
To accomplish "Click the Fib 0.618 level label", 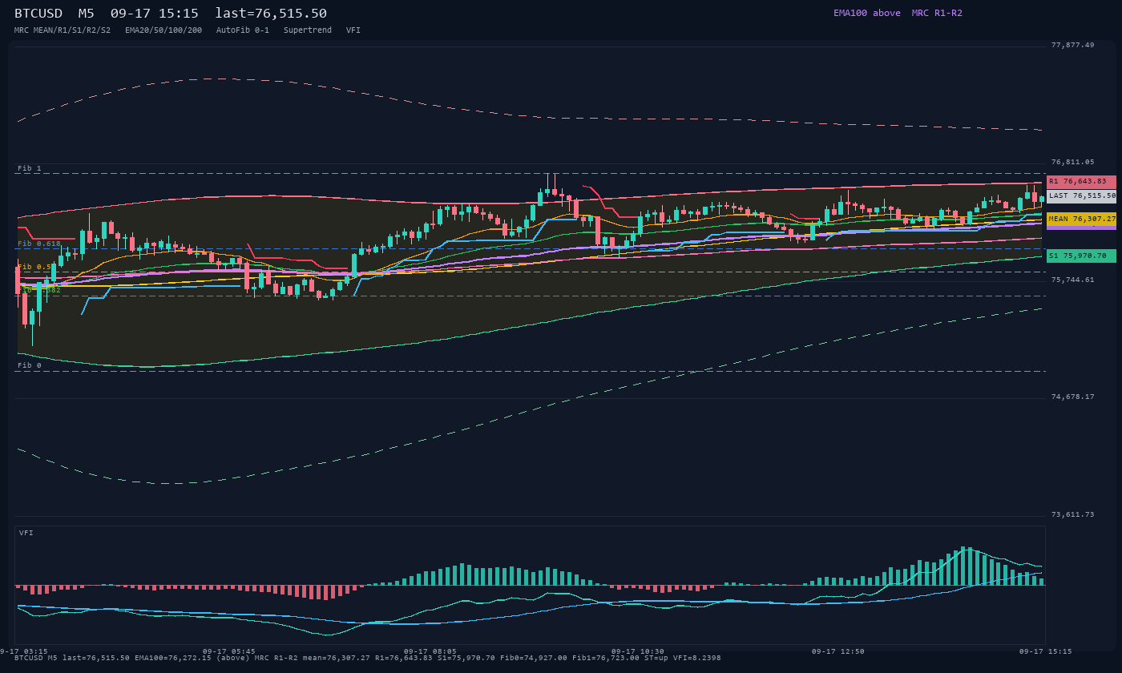I will pos(39,244).
